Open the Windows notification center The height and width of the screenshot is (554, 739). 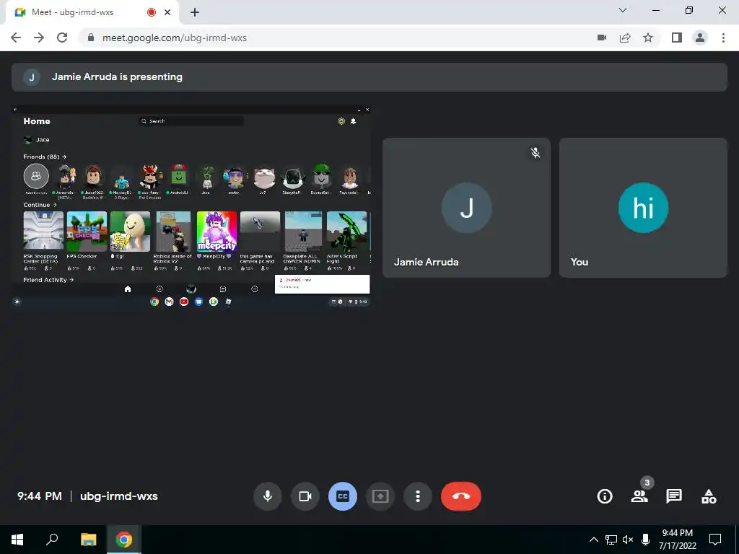(x=715, y=540)
